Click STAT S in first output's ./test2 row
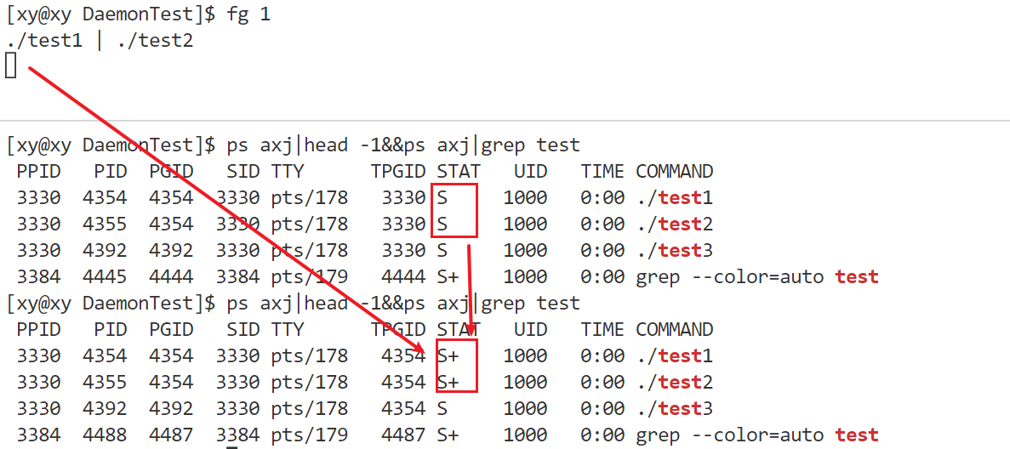Screen dimensions: 1010x449 pos(442,224)
